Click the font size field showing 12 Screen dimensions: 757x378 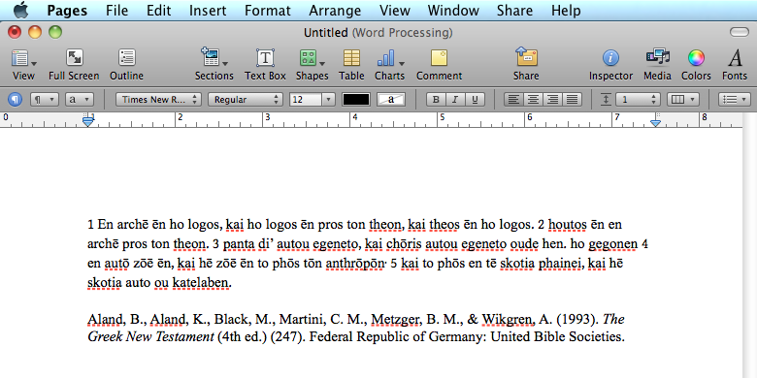306,99
